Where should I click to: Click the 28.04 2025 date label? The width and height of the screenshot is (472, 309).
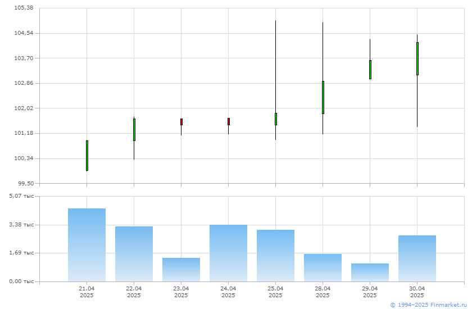coord(323,292)
